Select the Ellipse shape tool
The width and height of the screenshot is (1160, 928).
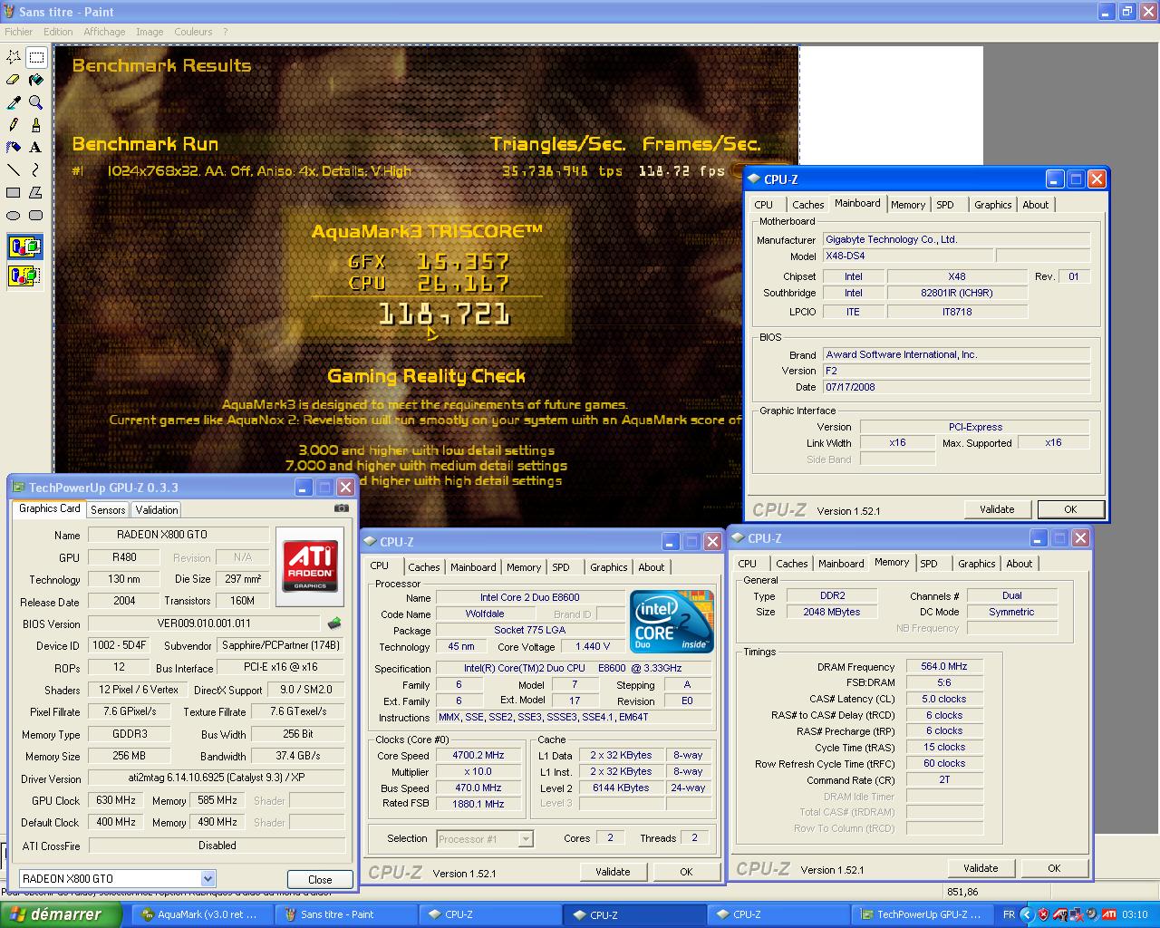14,215
